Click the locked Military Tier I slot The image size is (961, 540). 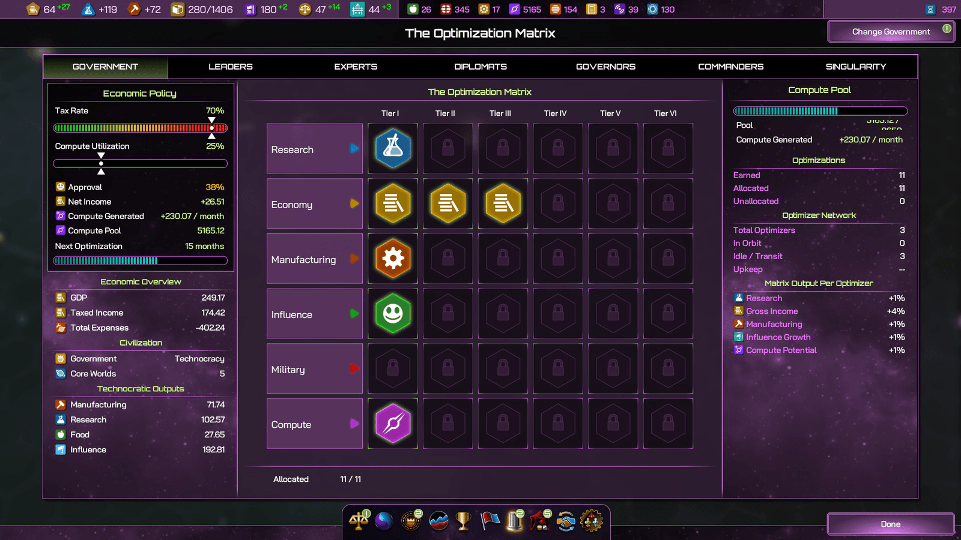(x=393, y=368)
